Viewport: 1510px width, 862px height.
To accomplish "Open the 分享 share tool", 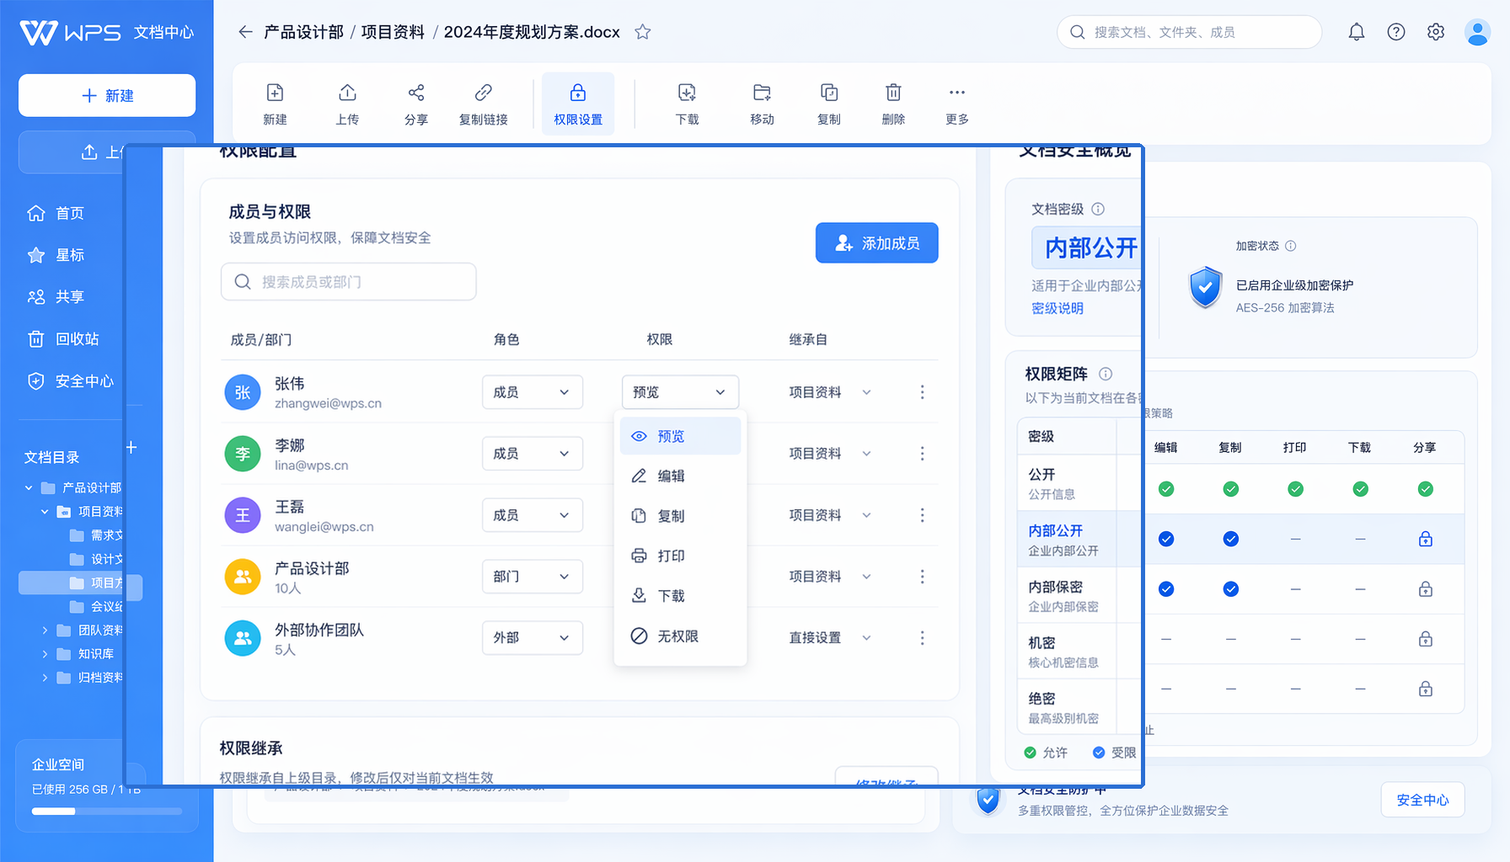I will pos(416,93).
